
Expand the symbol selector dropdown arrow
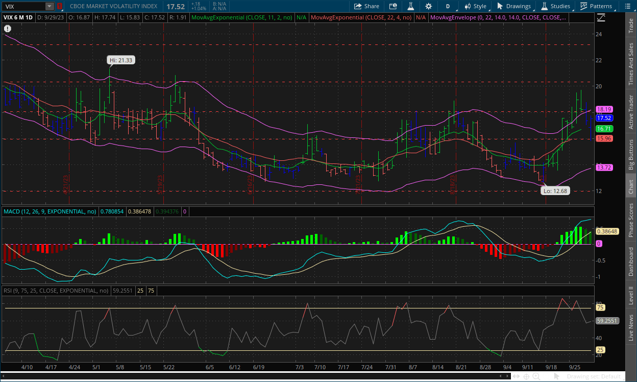pyautogui.click(x=50, y=6)
